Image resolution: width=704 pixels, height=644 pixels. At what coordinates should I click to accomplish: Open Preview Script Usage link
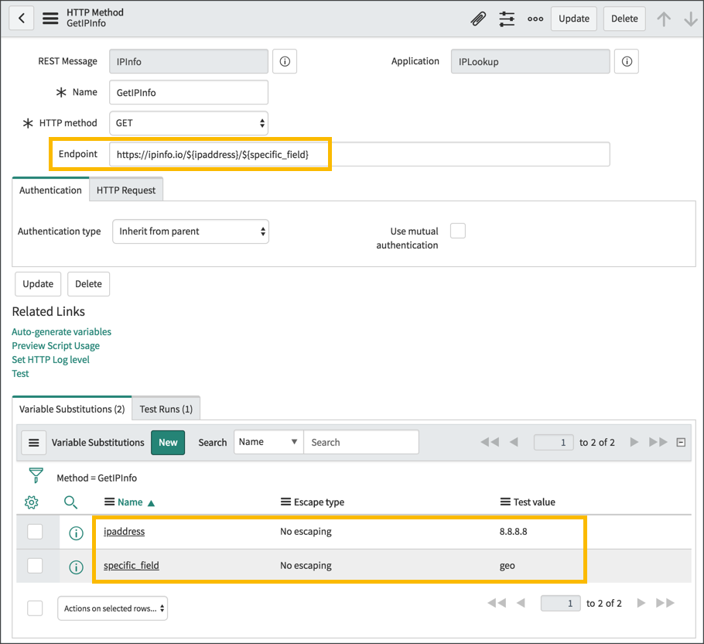[56, 346]
